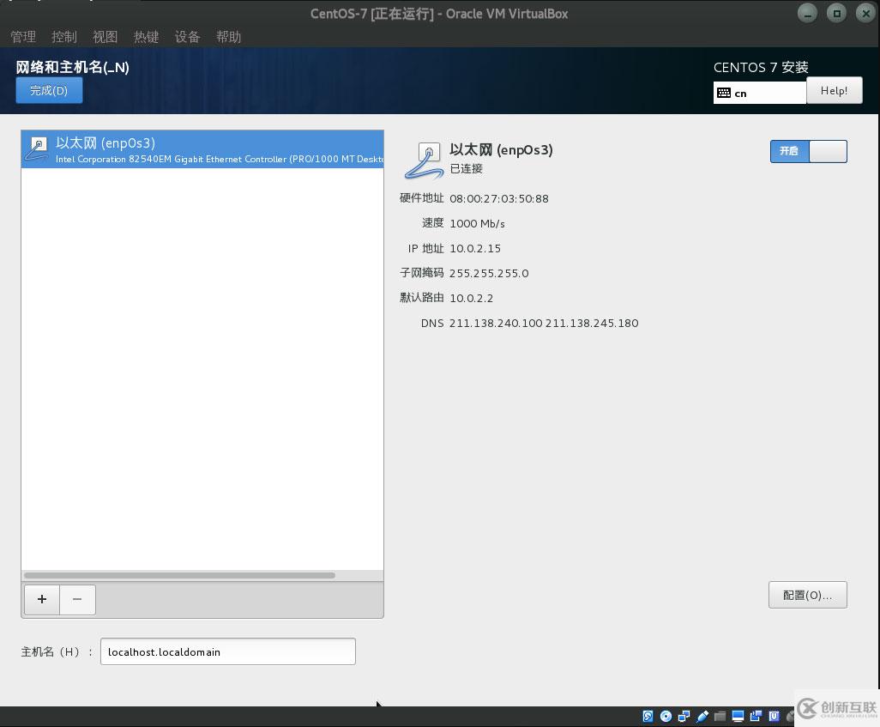This screenshot has width=880, height=727.
Task: Close the VirtualBox window
Action: click(x=865, y=14)
